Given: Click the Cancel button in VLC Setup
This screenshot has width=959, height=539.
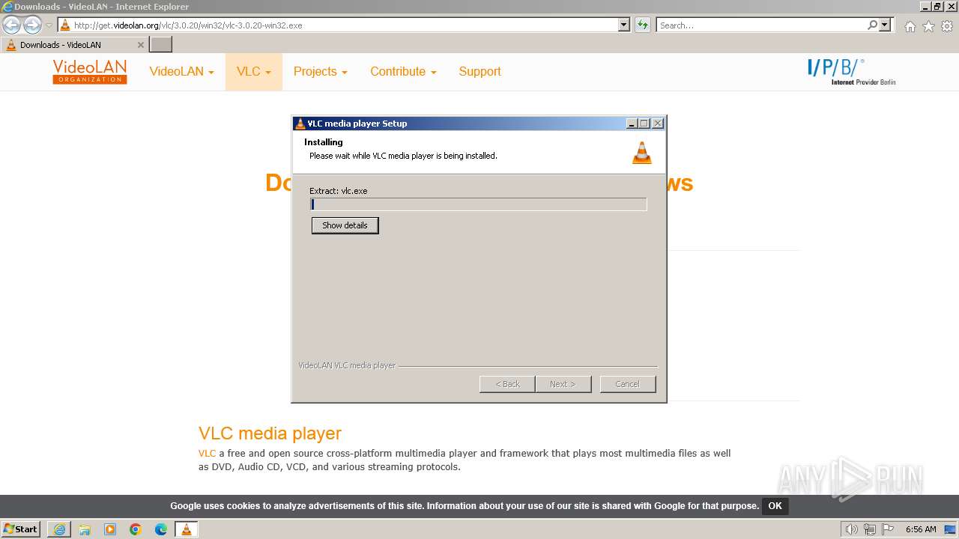Looking at the screenshot, I should tap(627, 384).
